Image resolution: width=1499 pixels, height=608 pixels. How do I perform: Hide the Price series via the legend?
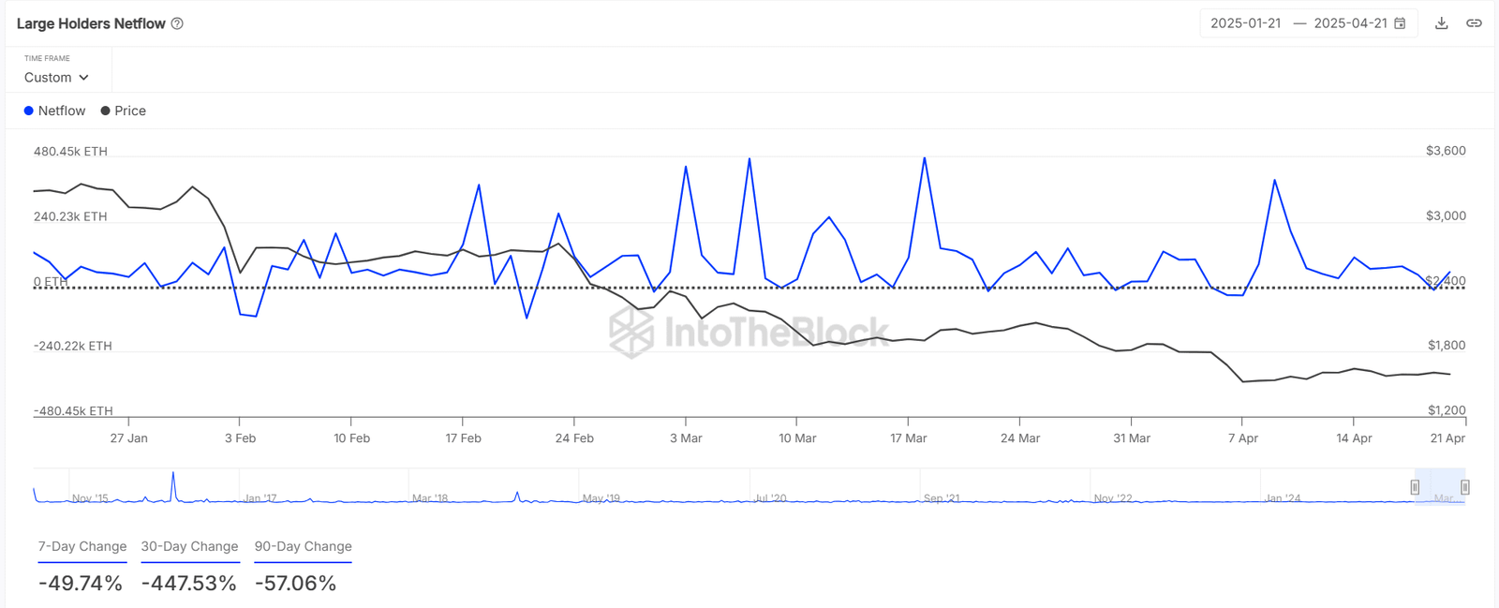coord(123,111)
